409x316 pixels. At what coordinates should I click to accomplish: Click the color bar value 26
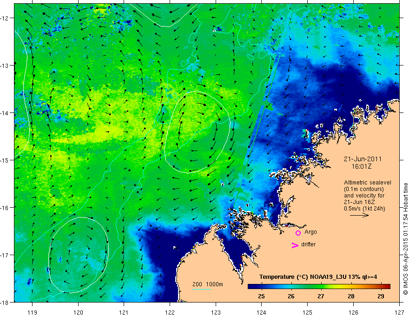pos(291,296)
